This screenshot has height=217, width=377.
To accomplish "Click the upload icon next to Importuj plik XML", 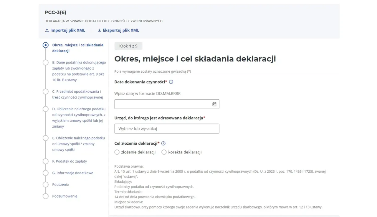I will pos(47,30).
